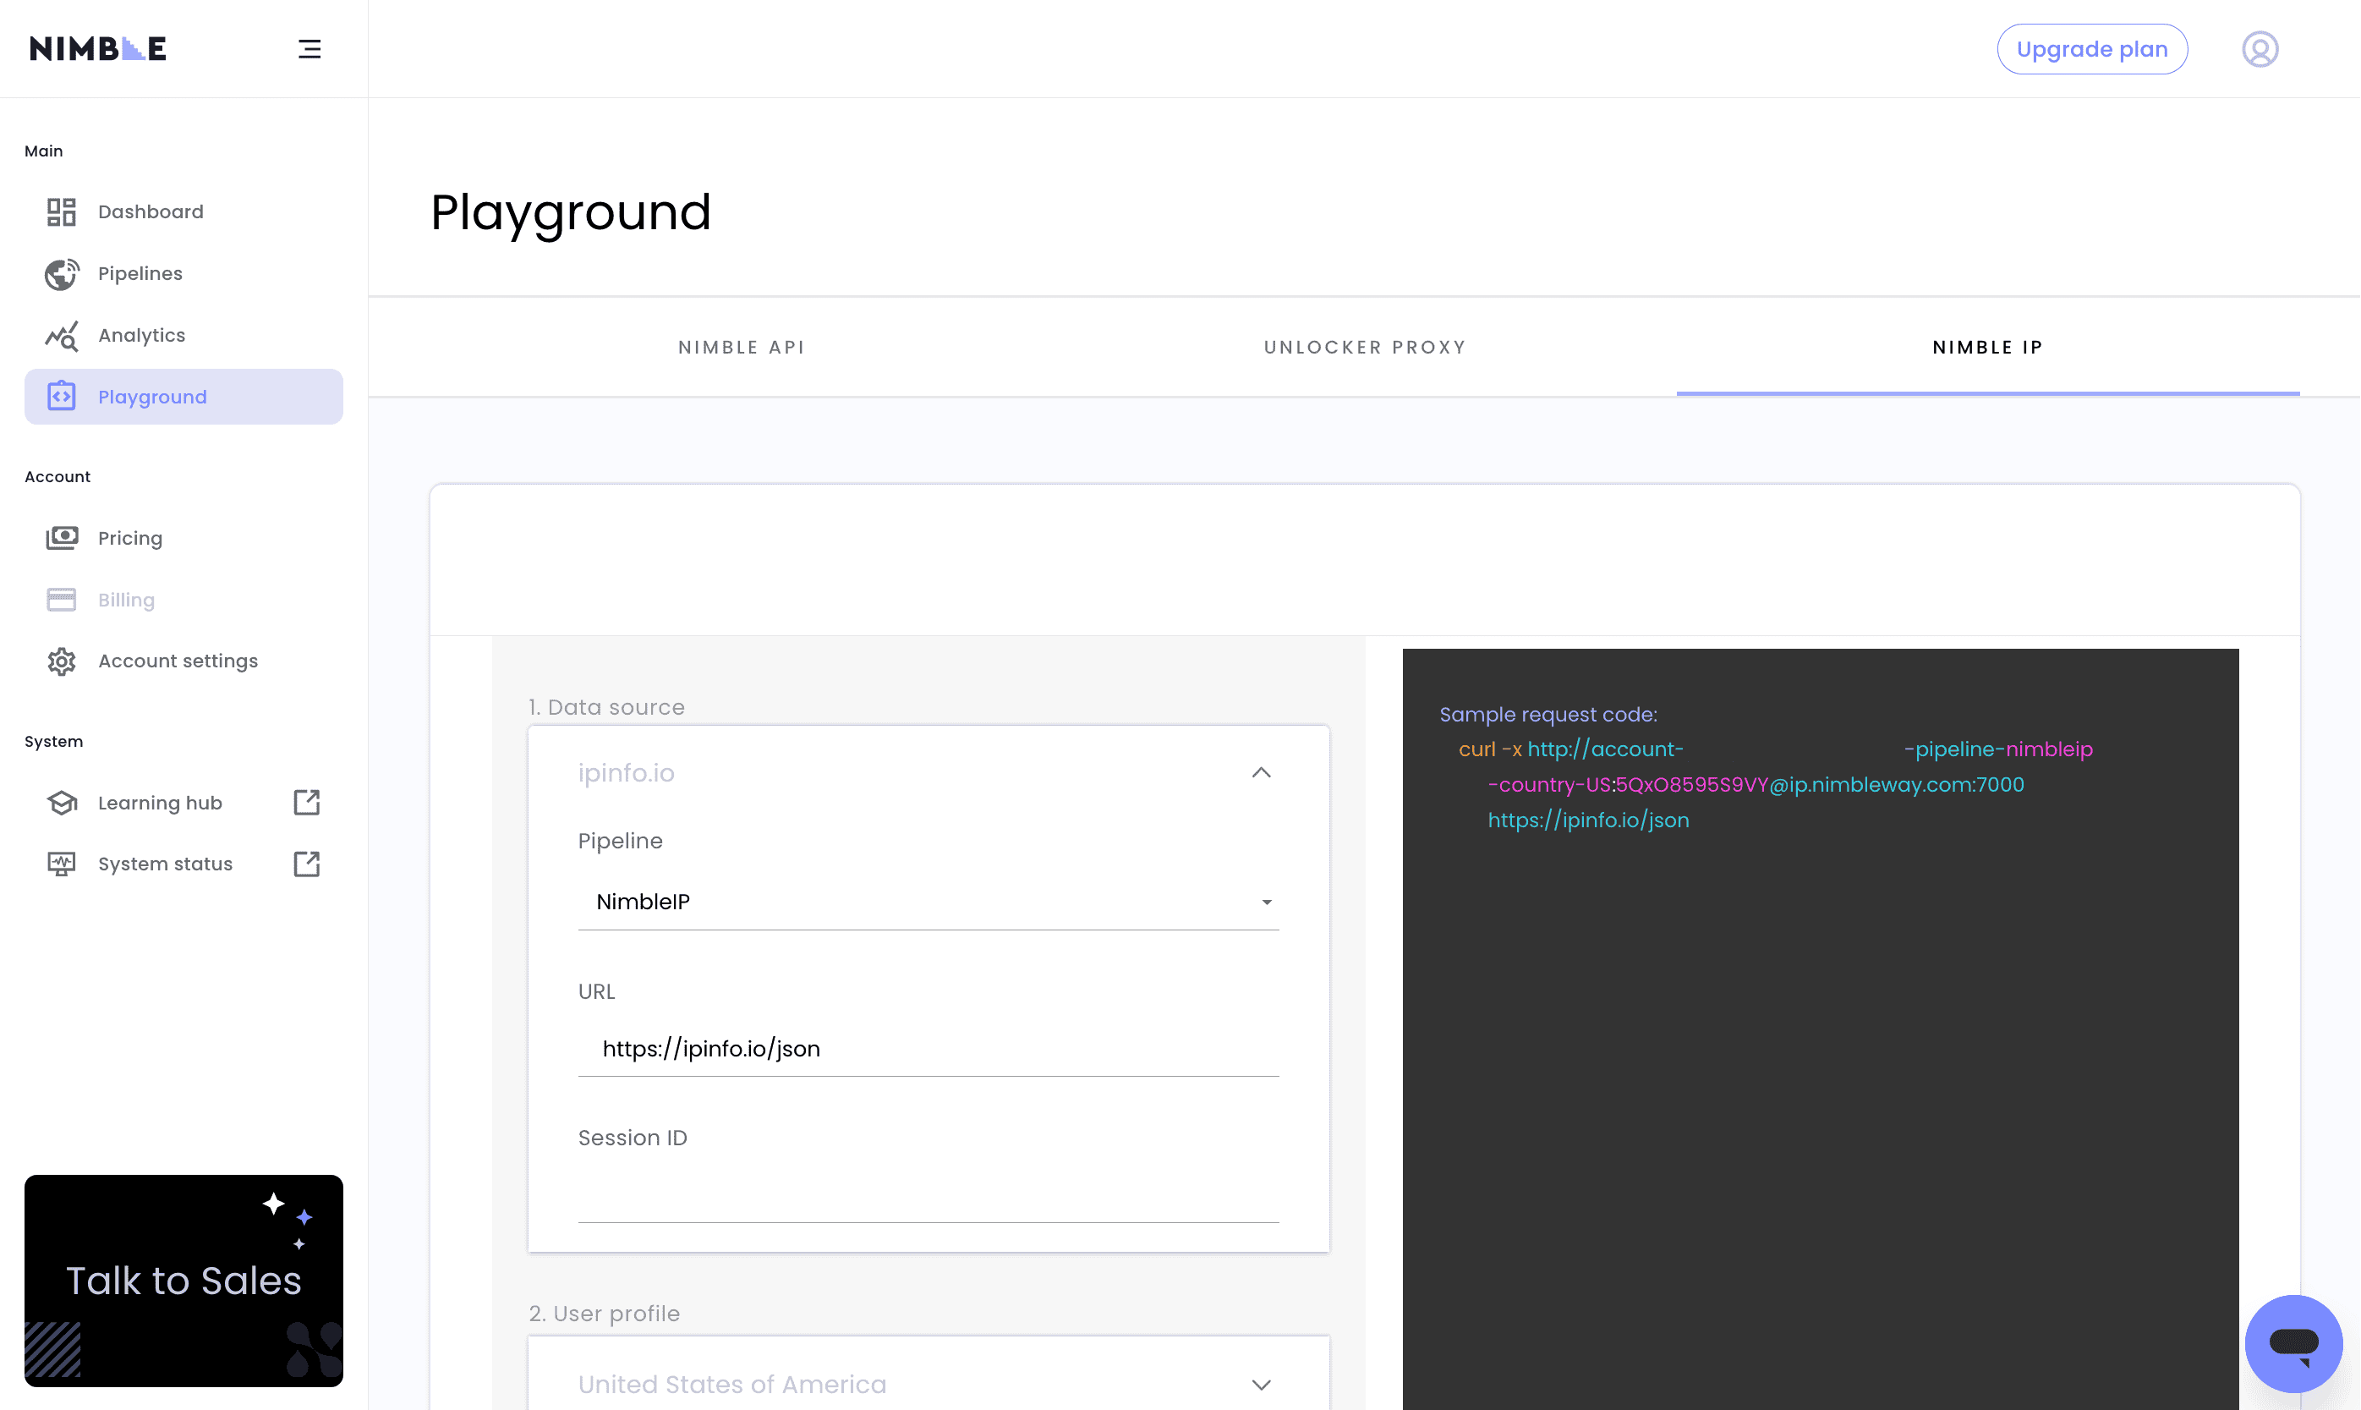The width and height of the screenshot is (2361, 1410).
Task: Click the Pipelines globe icon
Action: [x=62, y=274]
